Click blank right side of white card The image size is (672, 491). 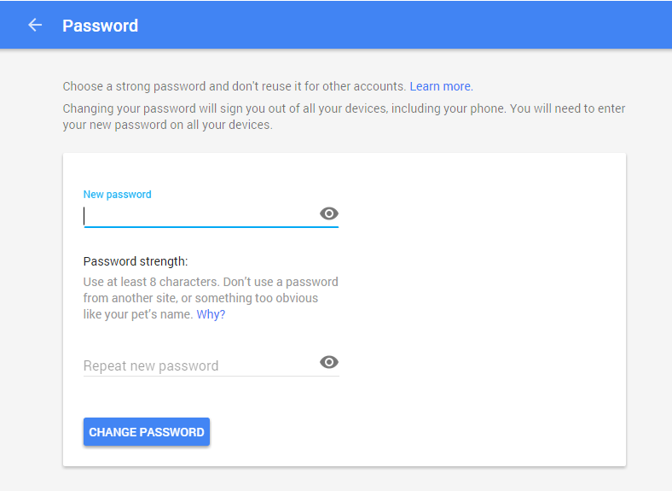pos(482,309)
